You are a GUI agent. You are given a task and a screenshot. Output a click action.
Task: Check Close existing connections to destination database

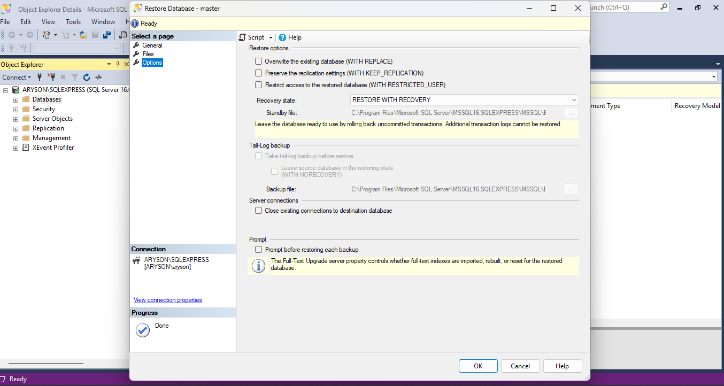click(x=259, y=211)
